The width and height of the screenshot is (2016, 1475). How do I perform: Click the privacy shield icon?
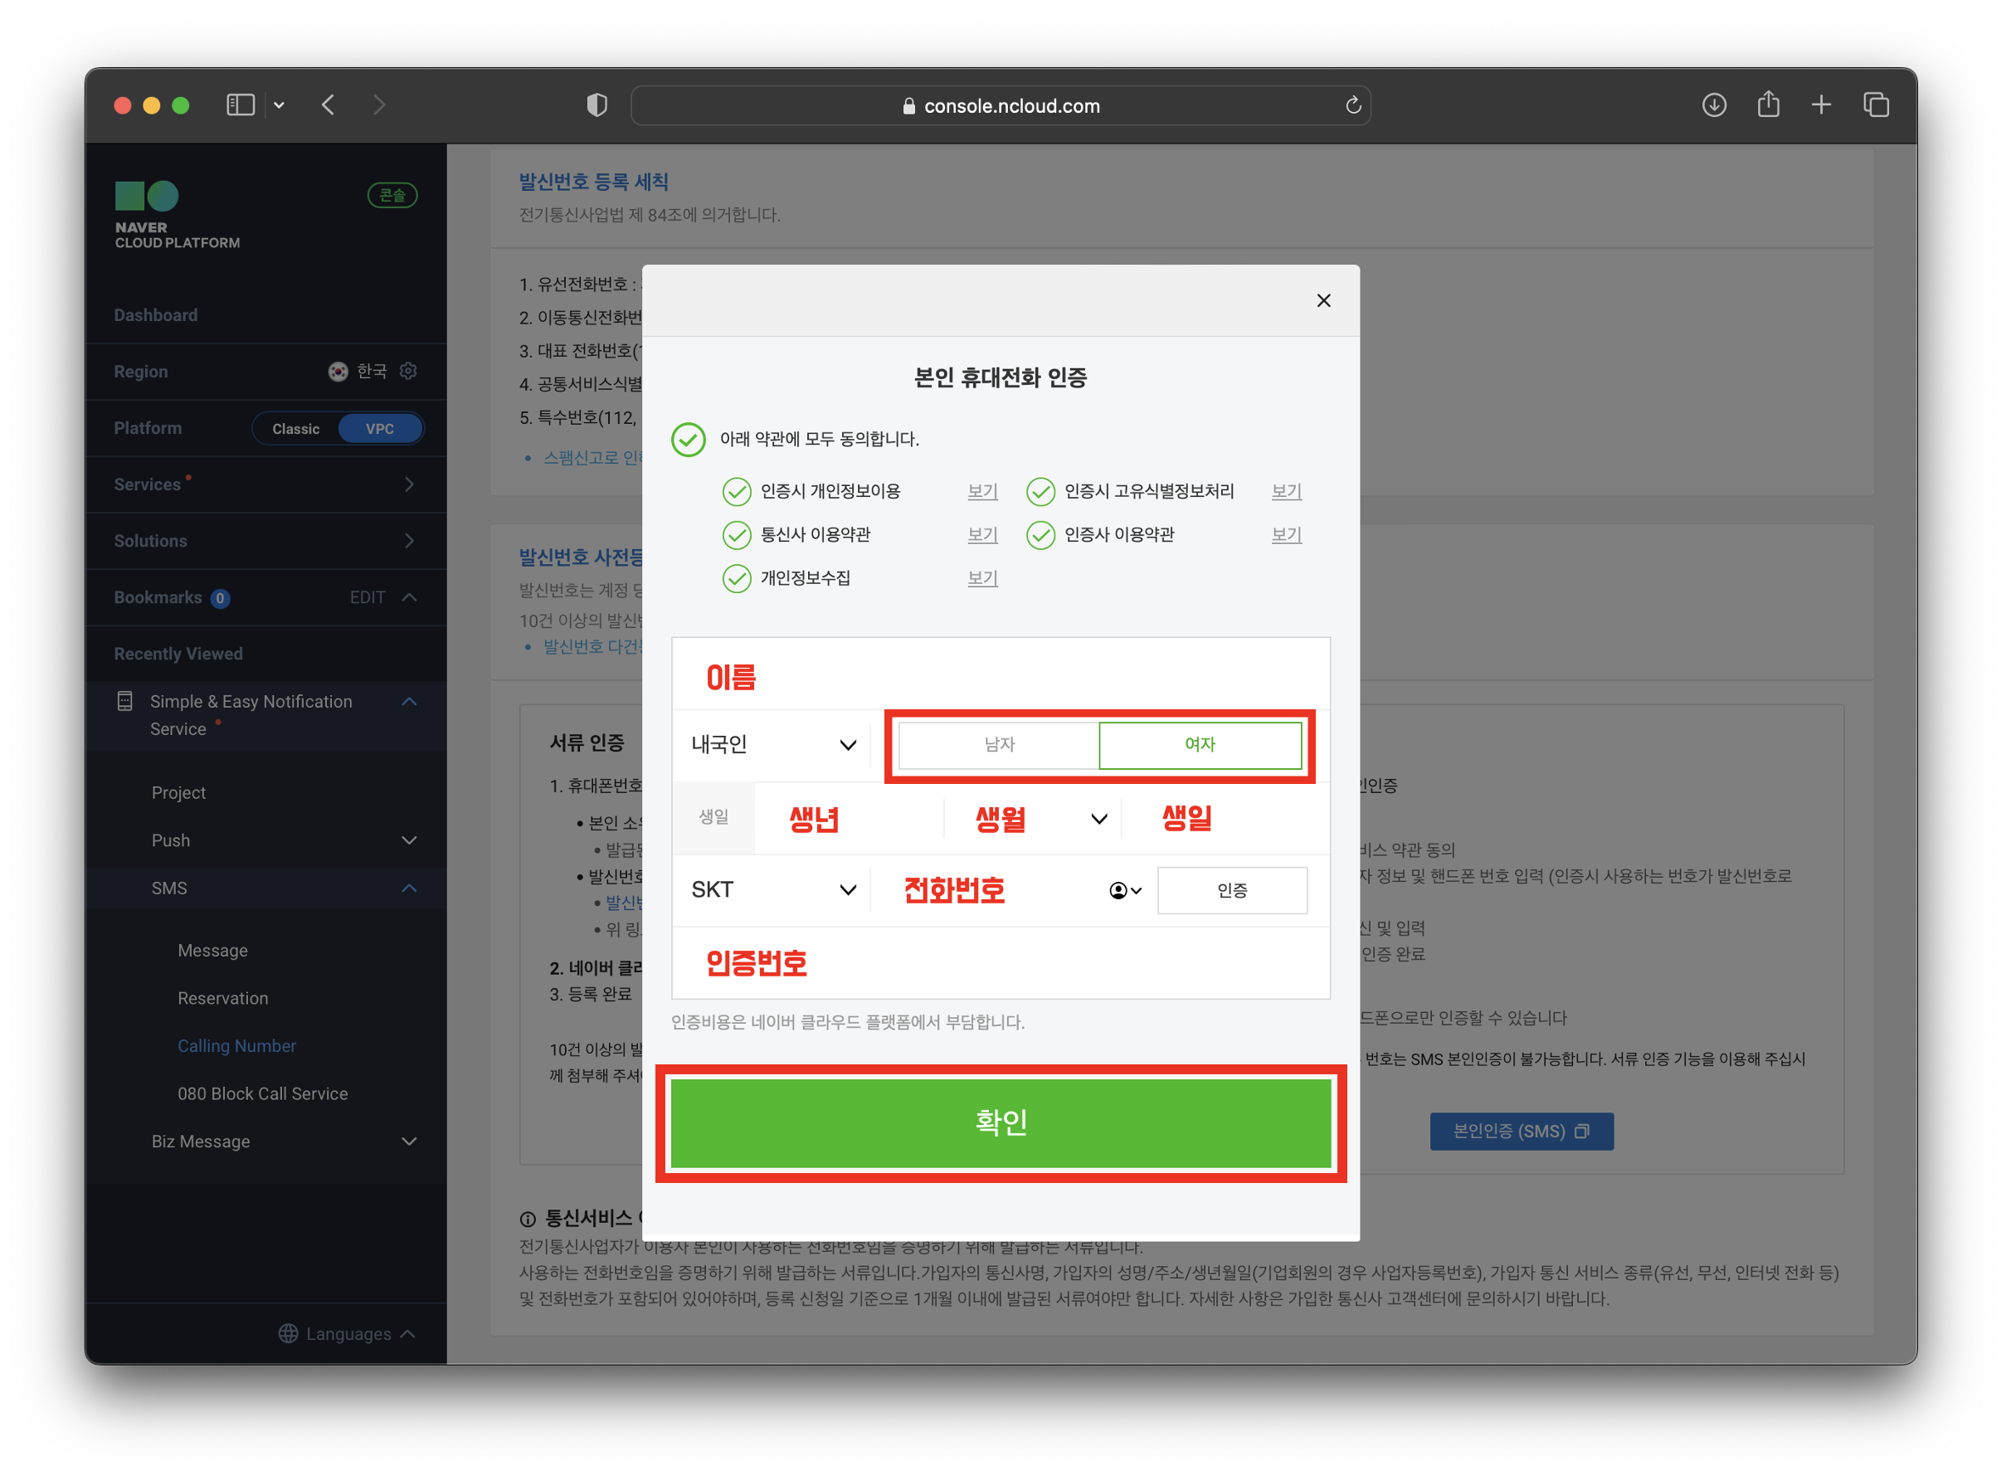[x=597, y=105]
